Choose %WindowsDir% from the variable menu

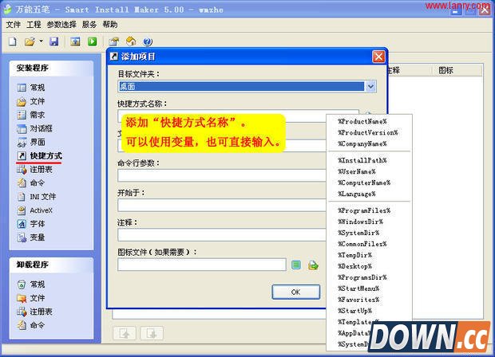tap(361, 222)
